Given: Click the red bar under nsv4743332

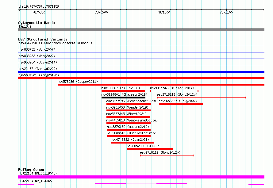Looking at the screenshot, I should click(x=133, y=143).
